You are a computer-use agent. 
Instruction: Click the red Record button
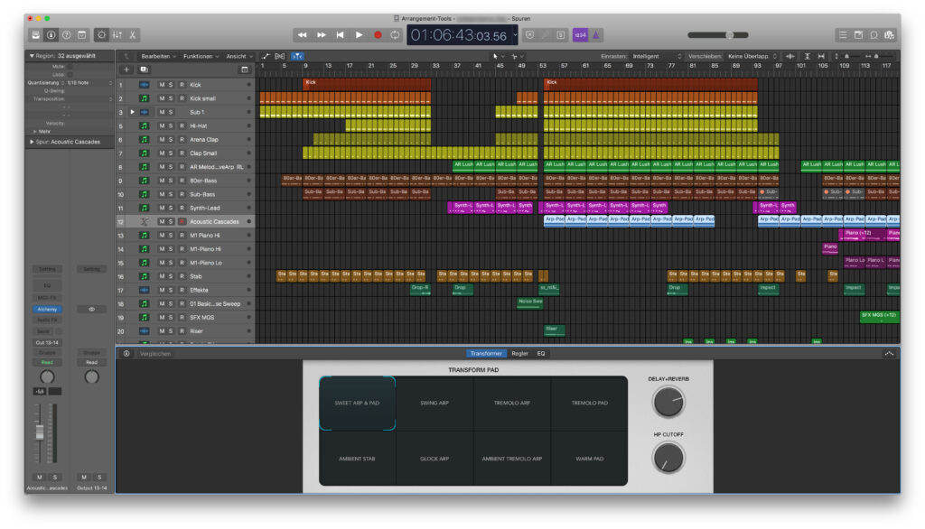pos(378,35)
